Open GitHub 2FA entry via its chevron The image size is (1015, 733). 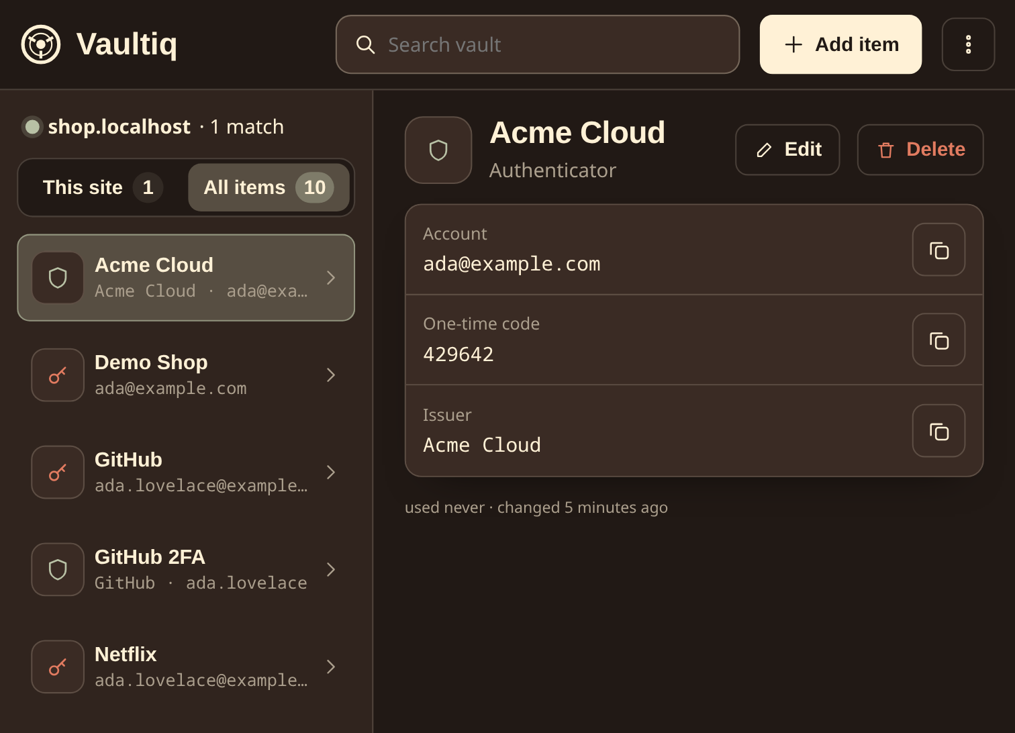[331, 570]
